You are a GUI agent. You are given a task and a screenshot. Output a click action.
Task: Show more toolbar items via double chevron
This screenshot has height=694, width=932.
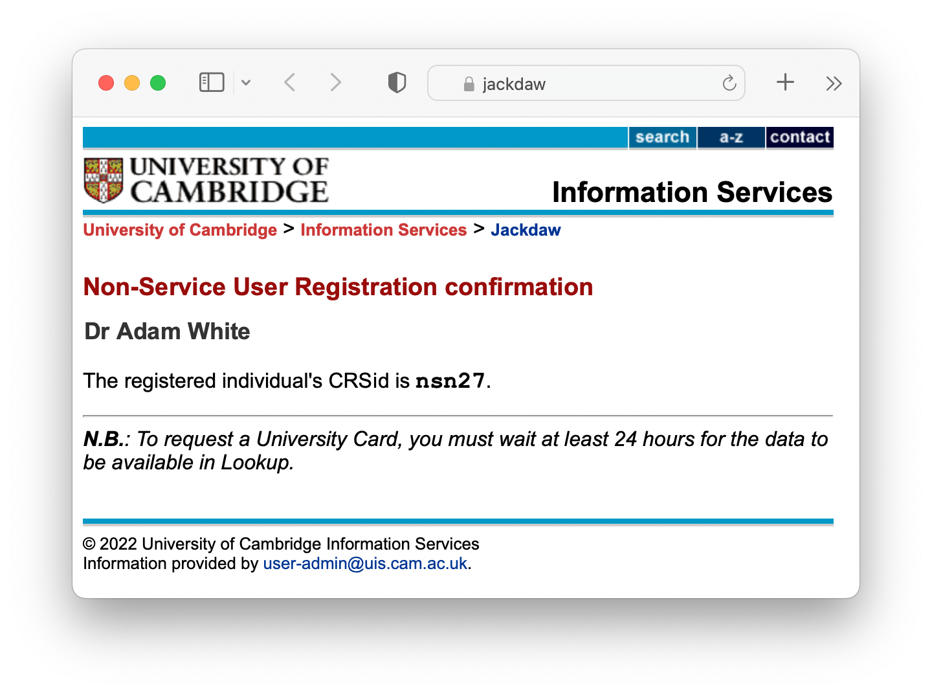coord(834,84)
